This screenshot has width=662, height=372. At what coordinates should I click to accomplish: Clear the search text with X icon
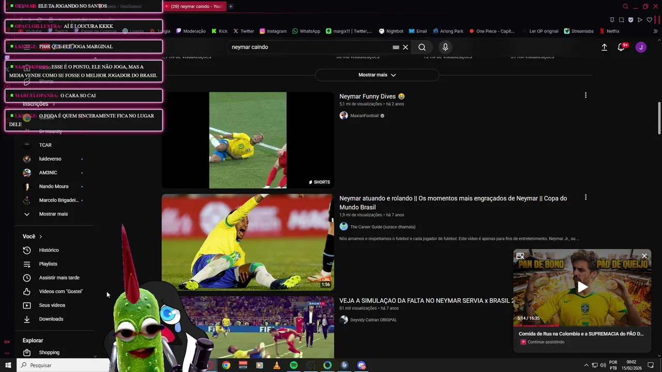pyautogui.click(x=405, y=47)
